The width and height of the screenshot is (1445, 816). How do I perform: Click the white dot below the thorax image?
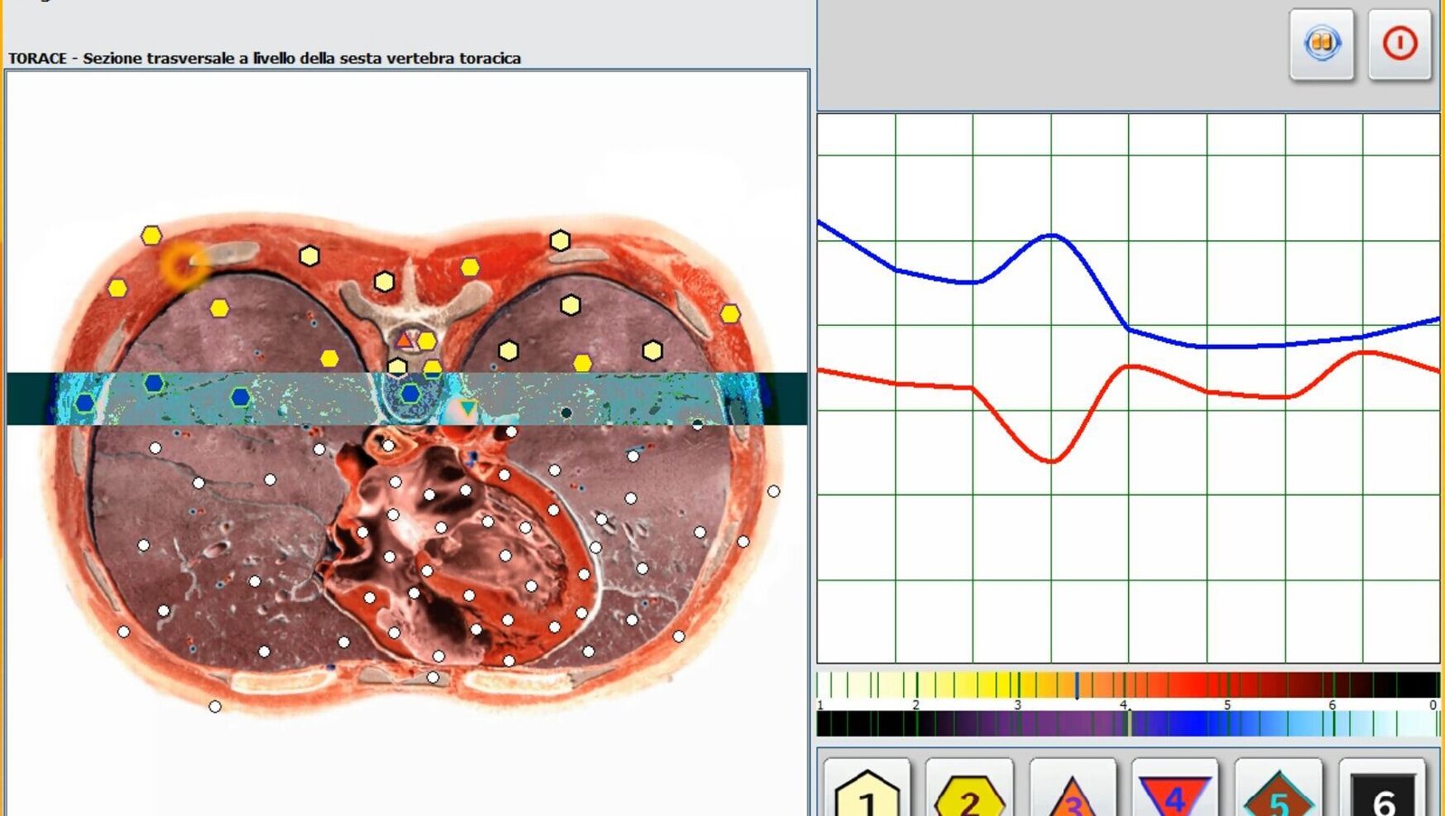point(215,707)
